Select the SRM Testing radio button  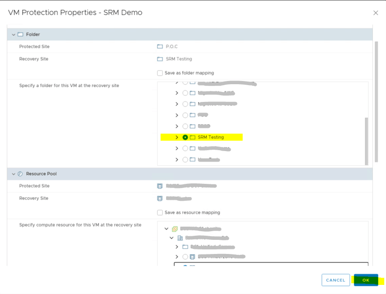(x=185, y=137)
